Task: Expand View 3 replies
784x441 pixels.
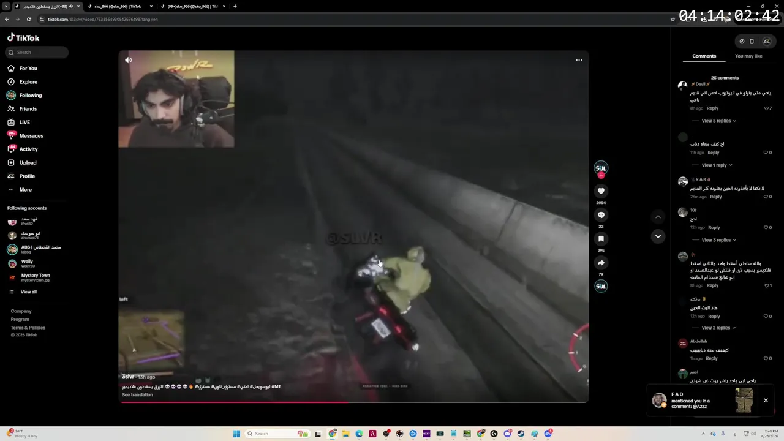Action: tap(718, 240)
